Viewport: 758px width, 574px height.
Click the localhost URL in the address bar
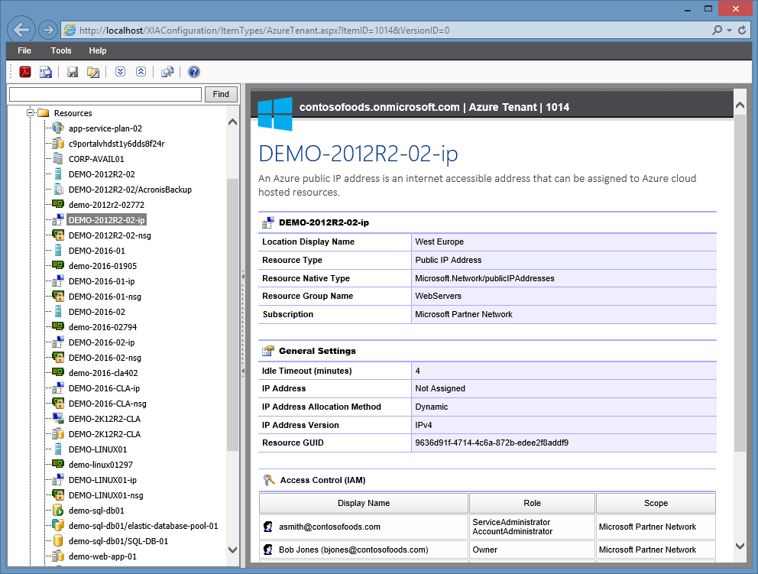(264, 31)
